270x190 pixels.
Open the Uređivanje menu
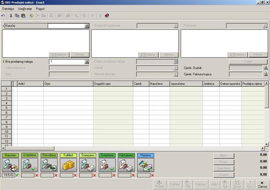pyautogui.click(x=25, y=9)
